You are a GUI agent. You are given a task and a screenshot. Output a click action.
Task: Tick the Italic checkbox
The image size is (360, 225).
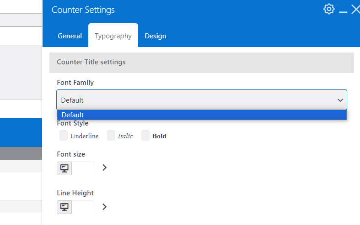tap(111, 136)
